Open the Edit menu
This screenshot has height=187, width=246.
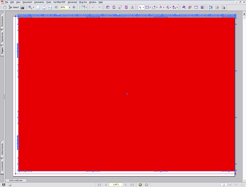tap(12, 2)
